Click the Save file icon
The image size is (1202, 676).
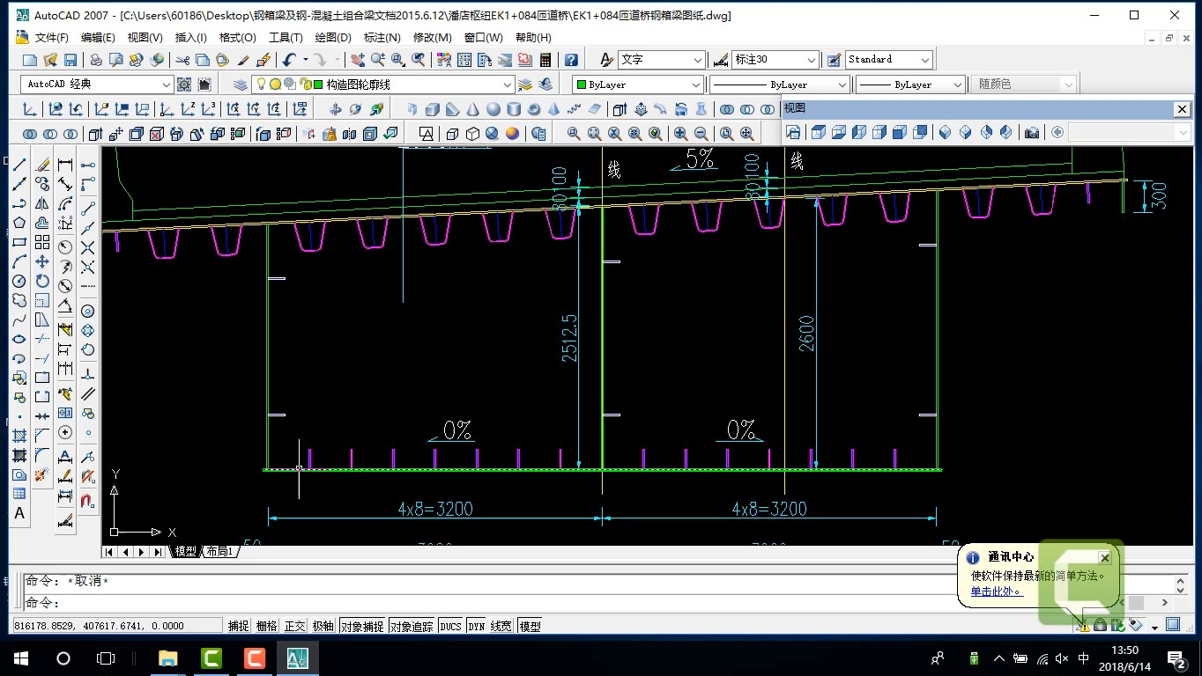70,60
